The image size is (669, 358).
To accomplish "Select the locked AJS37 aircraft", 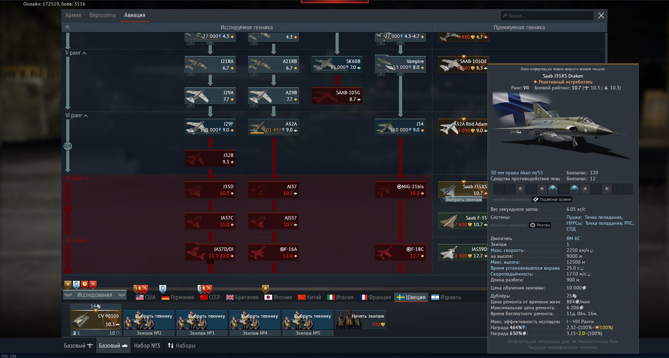I will tap(274, 221).
